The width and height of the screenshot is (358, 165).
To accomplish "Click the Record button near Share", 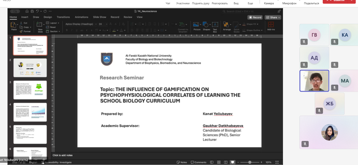I will click(x=255, y=17).
